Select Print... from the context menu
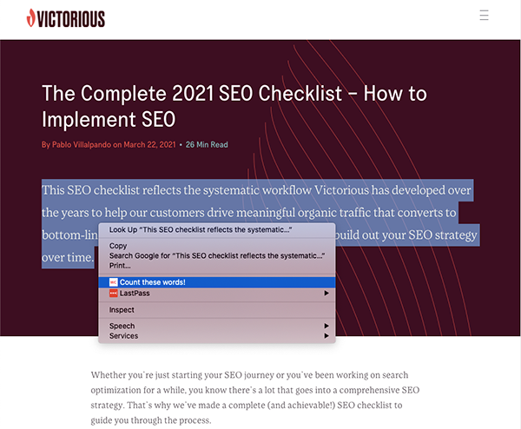The image size is (521, 429). 121,265
